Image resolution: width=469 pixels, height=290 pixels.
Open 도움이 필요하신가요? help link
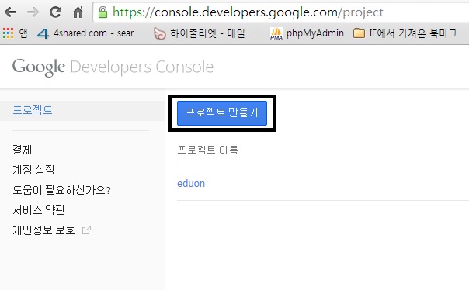click(61, 190)
